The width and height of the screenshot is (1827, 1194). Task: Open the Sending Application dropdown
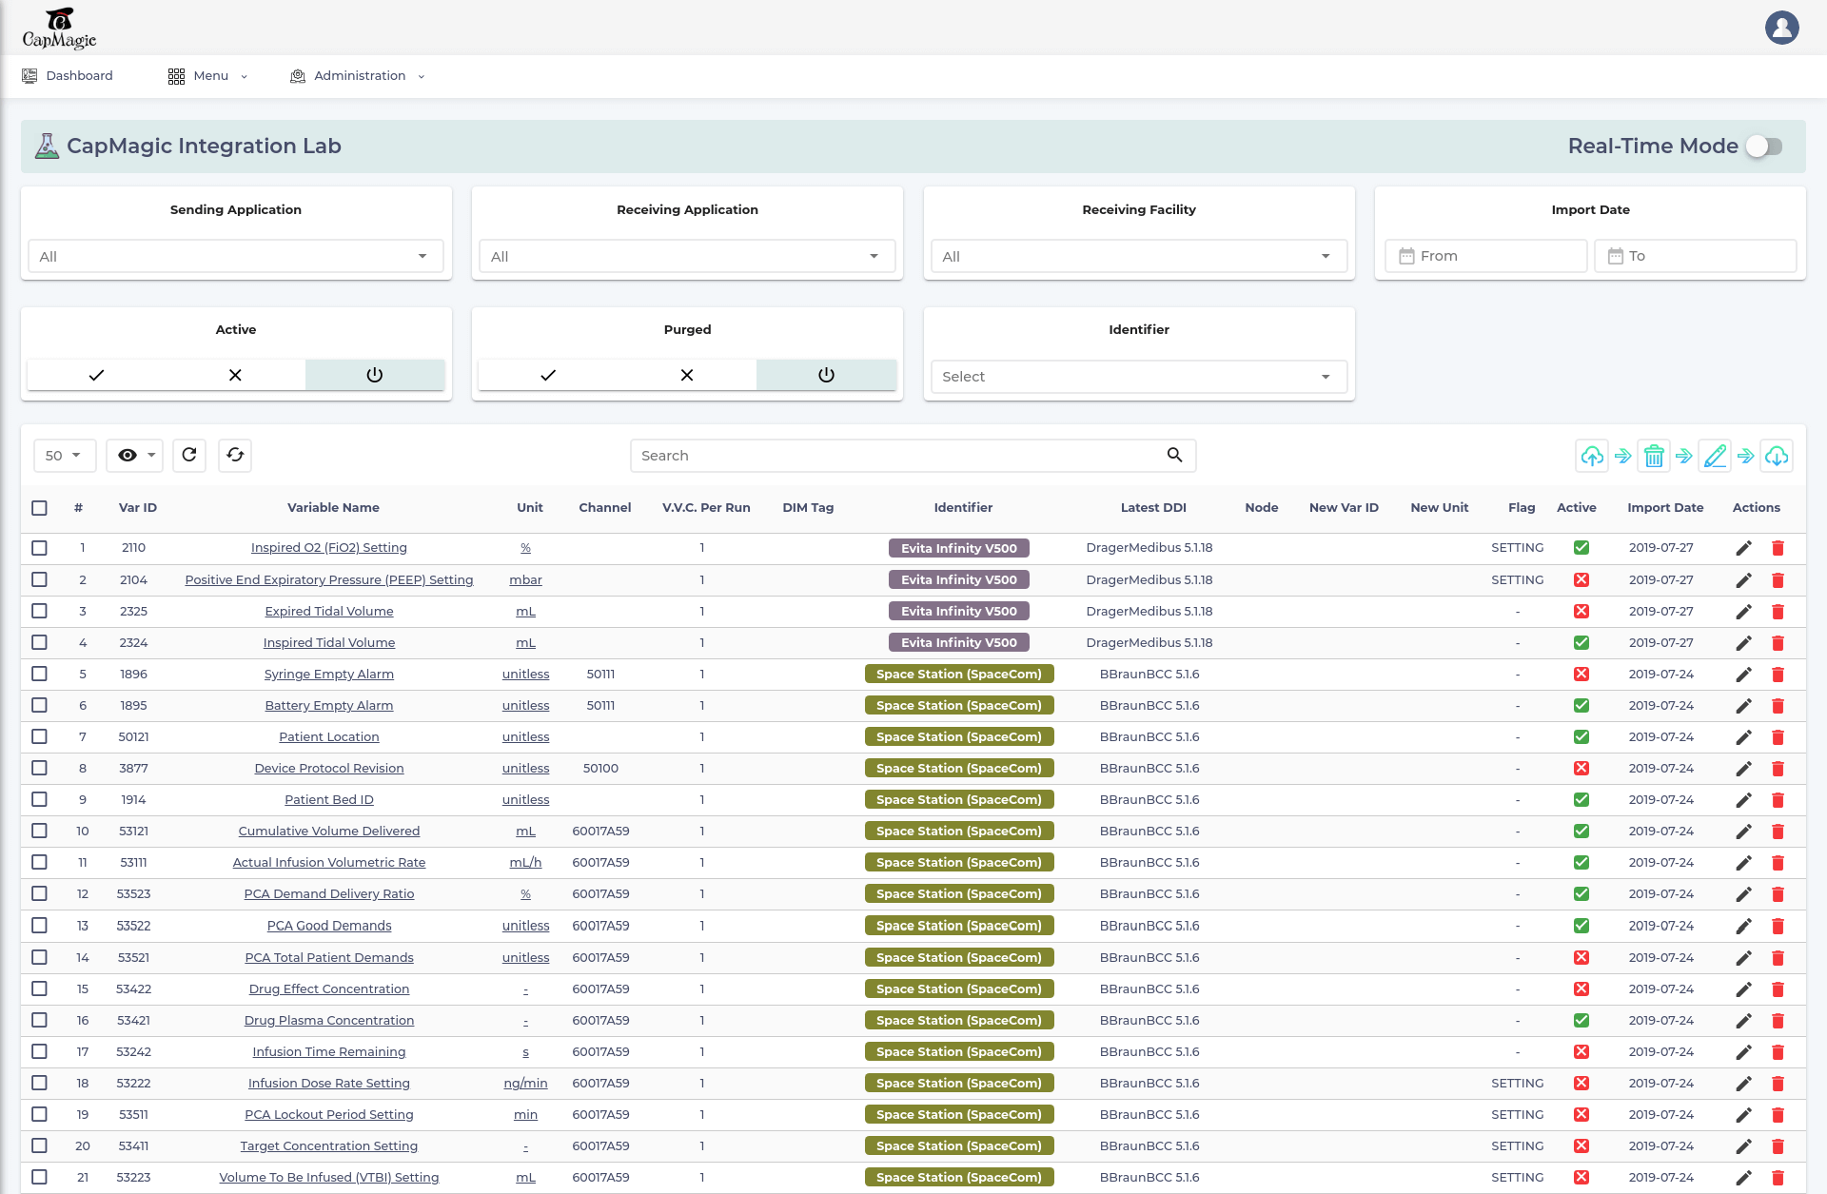click(x=235, y=256)
